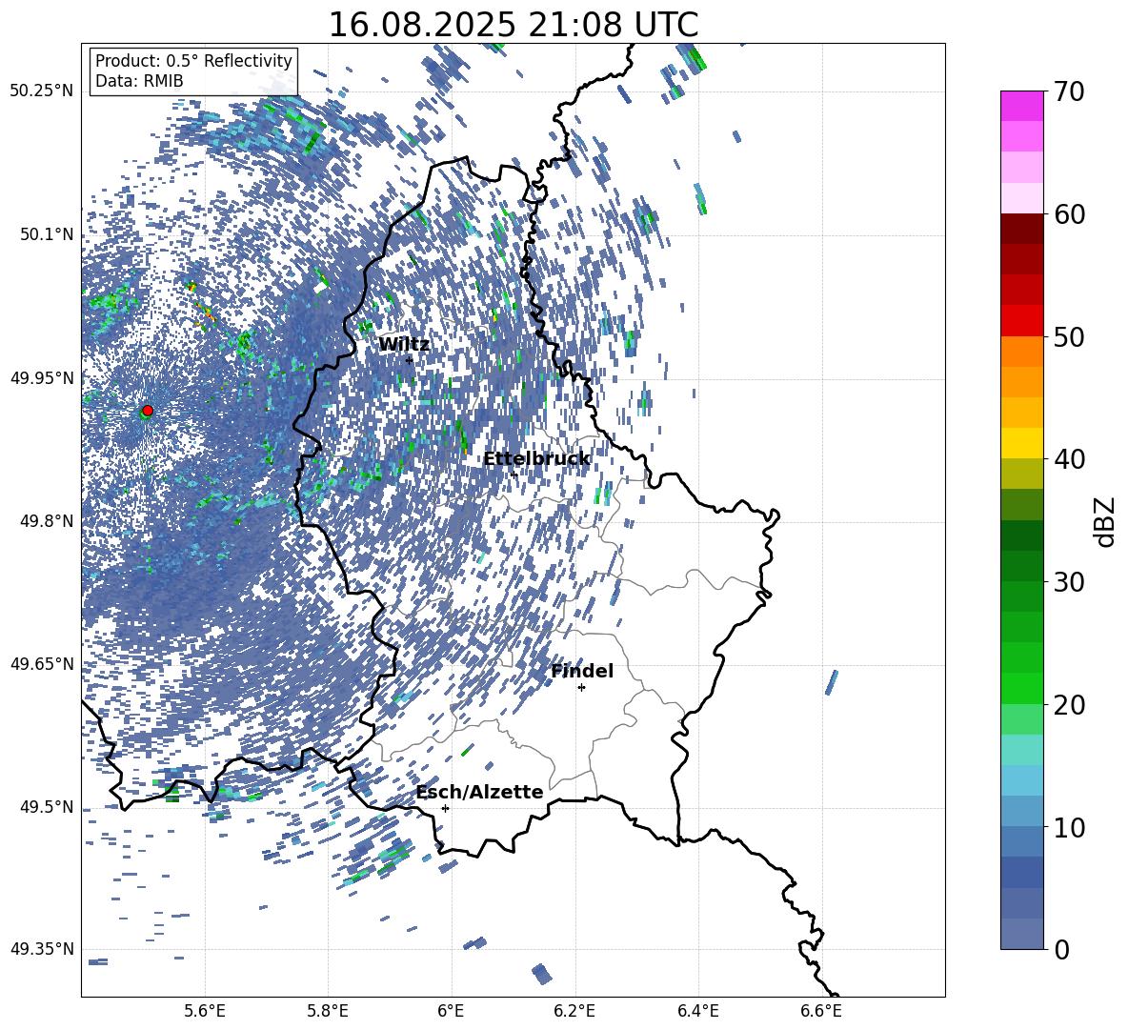Screen dimensions: 1128x1030
Task: Click the bright red 50 dBZ colorbar segment
Action: (x=1022, y=321)
